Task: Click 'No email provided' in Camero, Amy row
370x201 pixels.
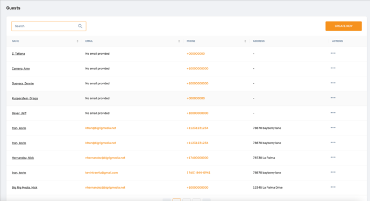Action: [97, 69]
